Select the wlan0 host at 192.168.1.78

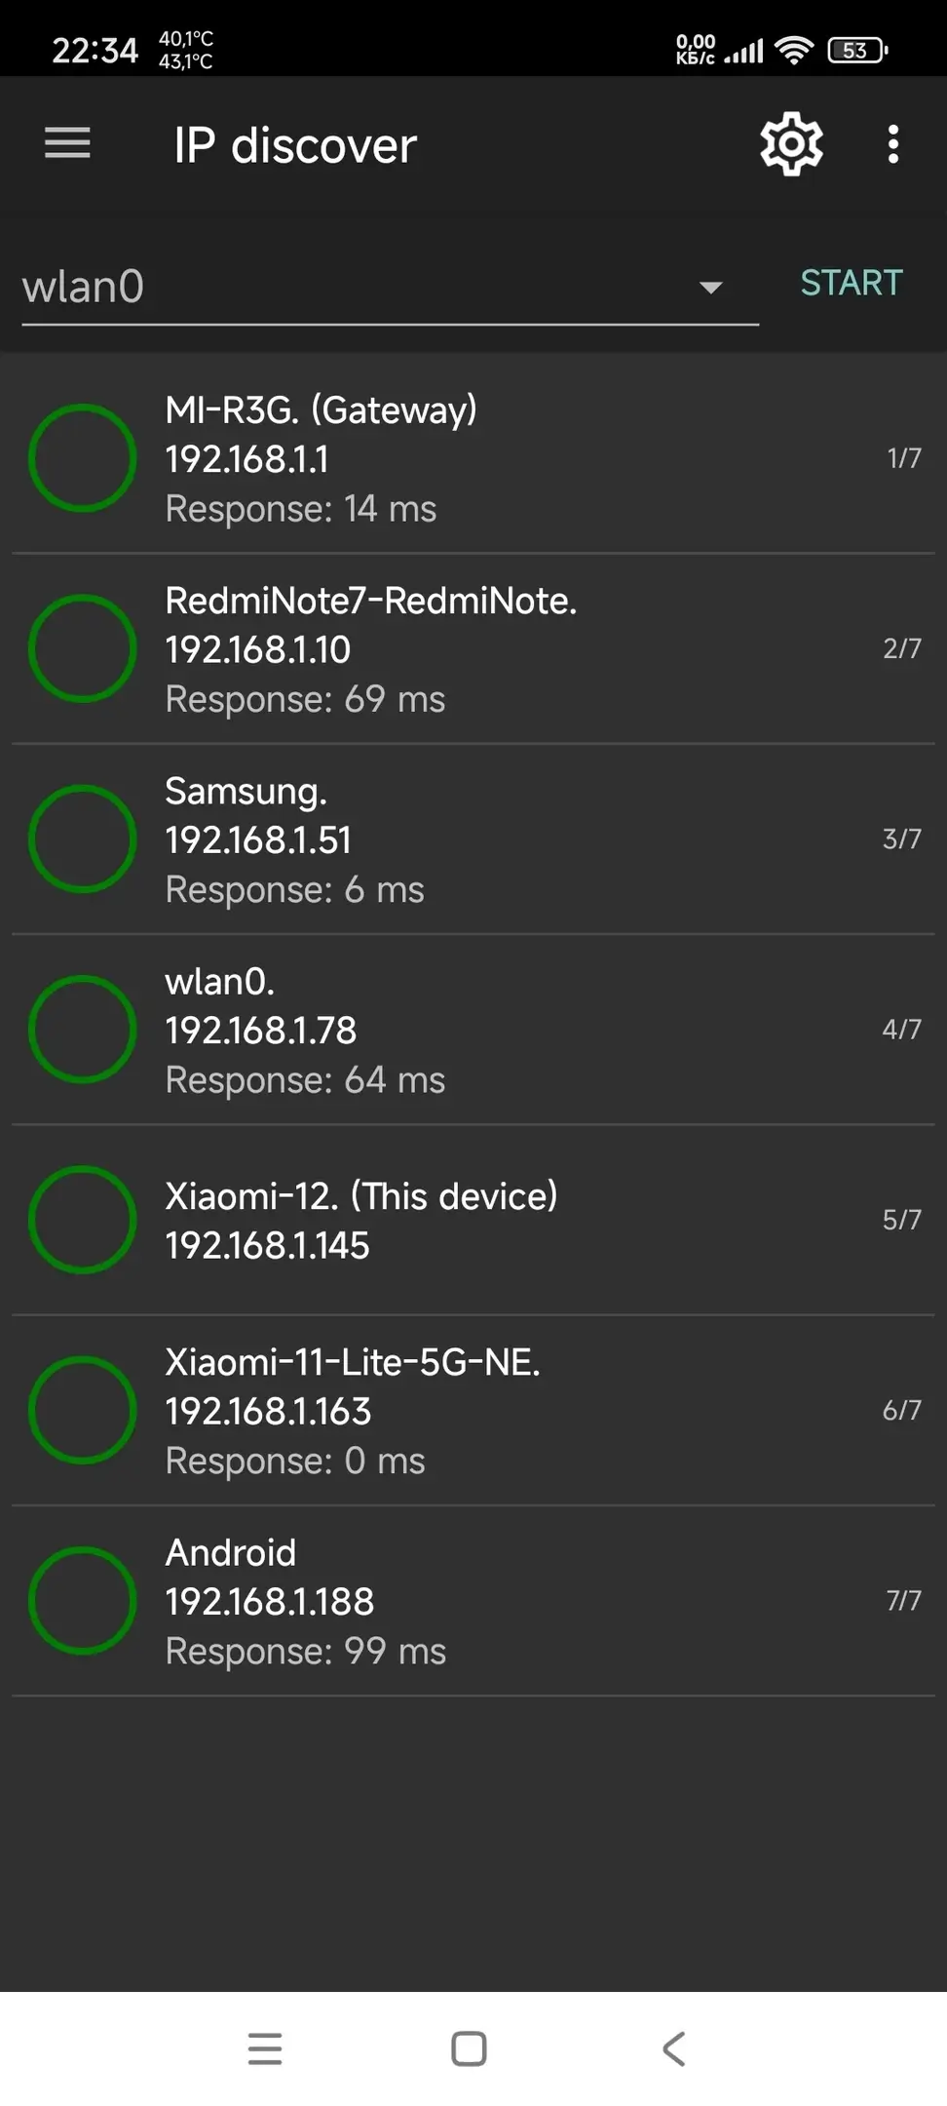coord(473,1030)
